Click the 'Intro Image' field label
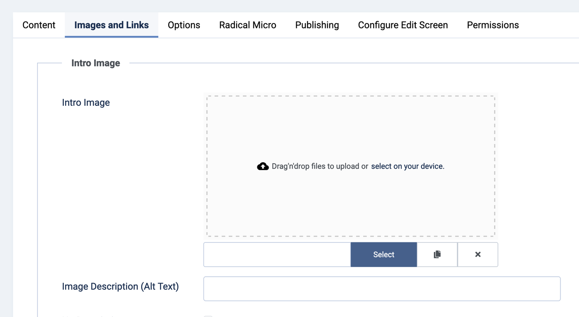The width and height of the screenshot is (579, 317). pos(86,103)
